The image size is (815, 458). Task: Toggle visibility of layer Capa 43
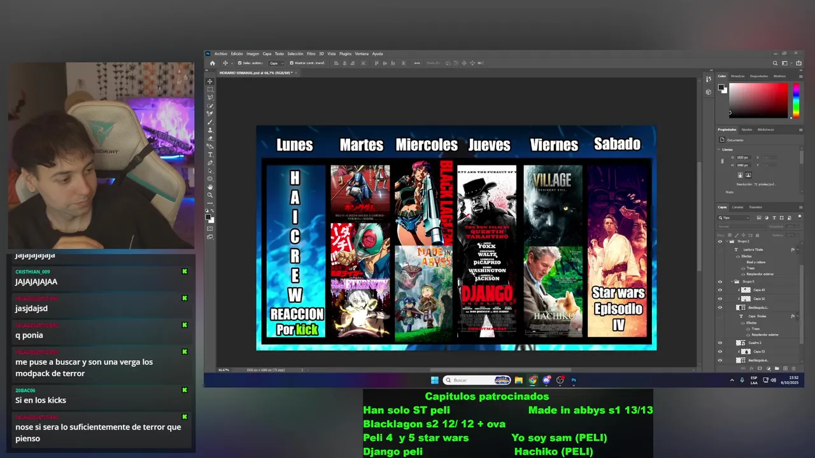[720, 290]
